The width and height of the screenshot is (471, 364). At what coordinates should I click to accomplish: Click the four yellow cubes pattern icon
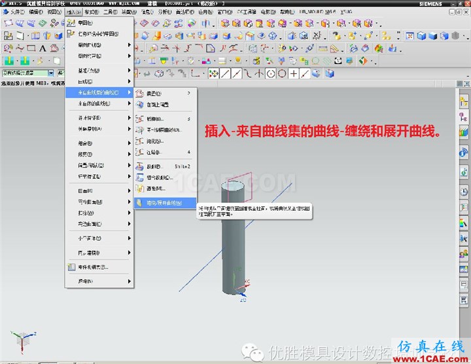click(x=386, y=36)
